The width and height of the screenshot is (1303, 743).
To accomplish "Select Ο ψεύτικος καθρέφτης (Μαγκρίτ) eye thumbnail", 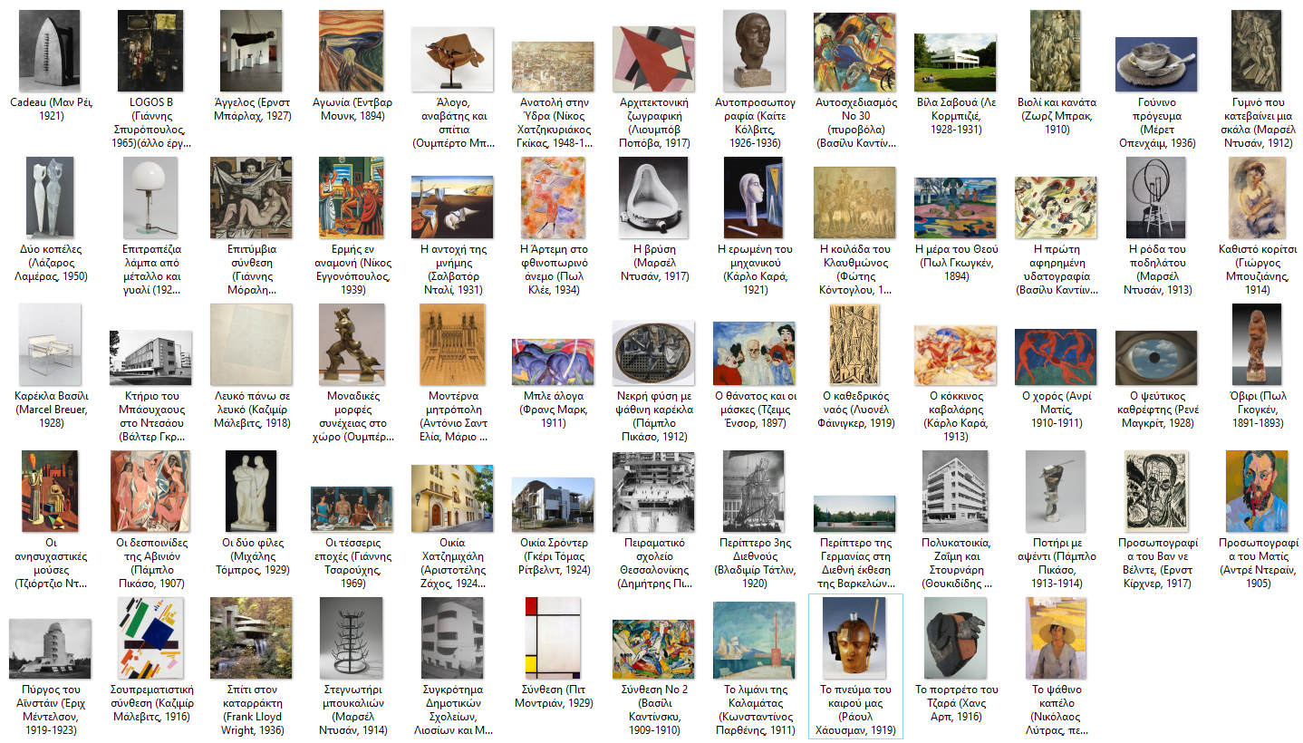I will (1156, 358).
